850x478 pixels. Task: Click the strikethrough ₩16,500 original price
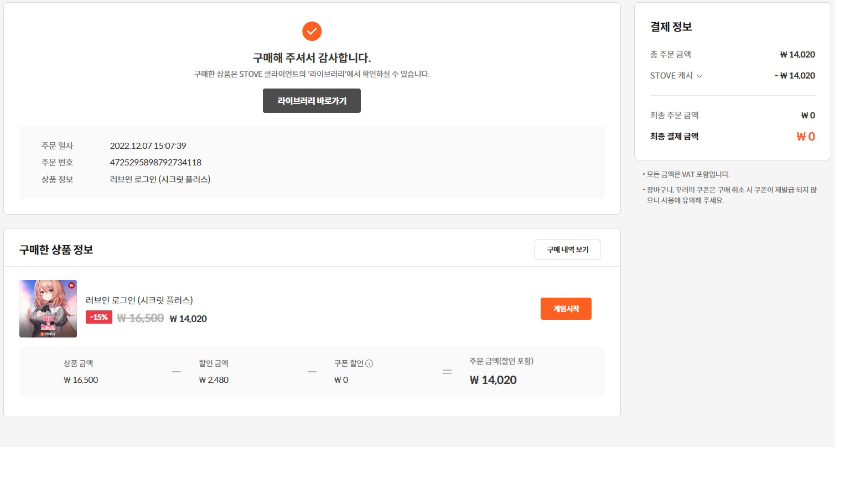[x=140, y=318]
